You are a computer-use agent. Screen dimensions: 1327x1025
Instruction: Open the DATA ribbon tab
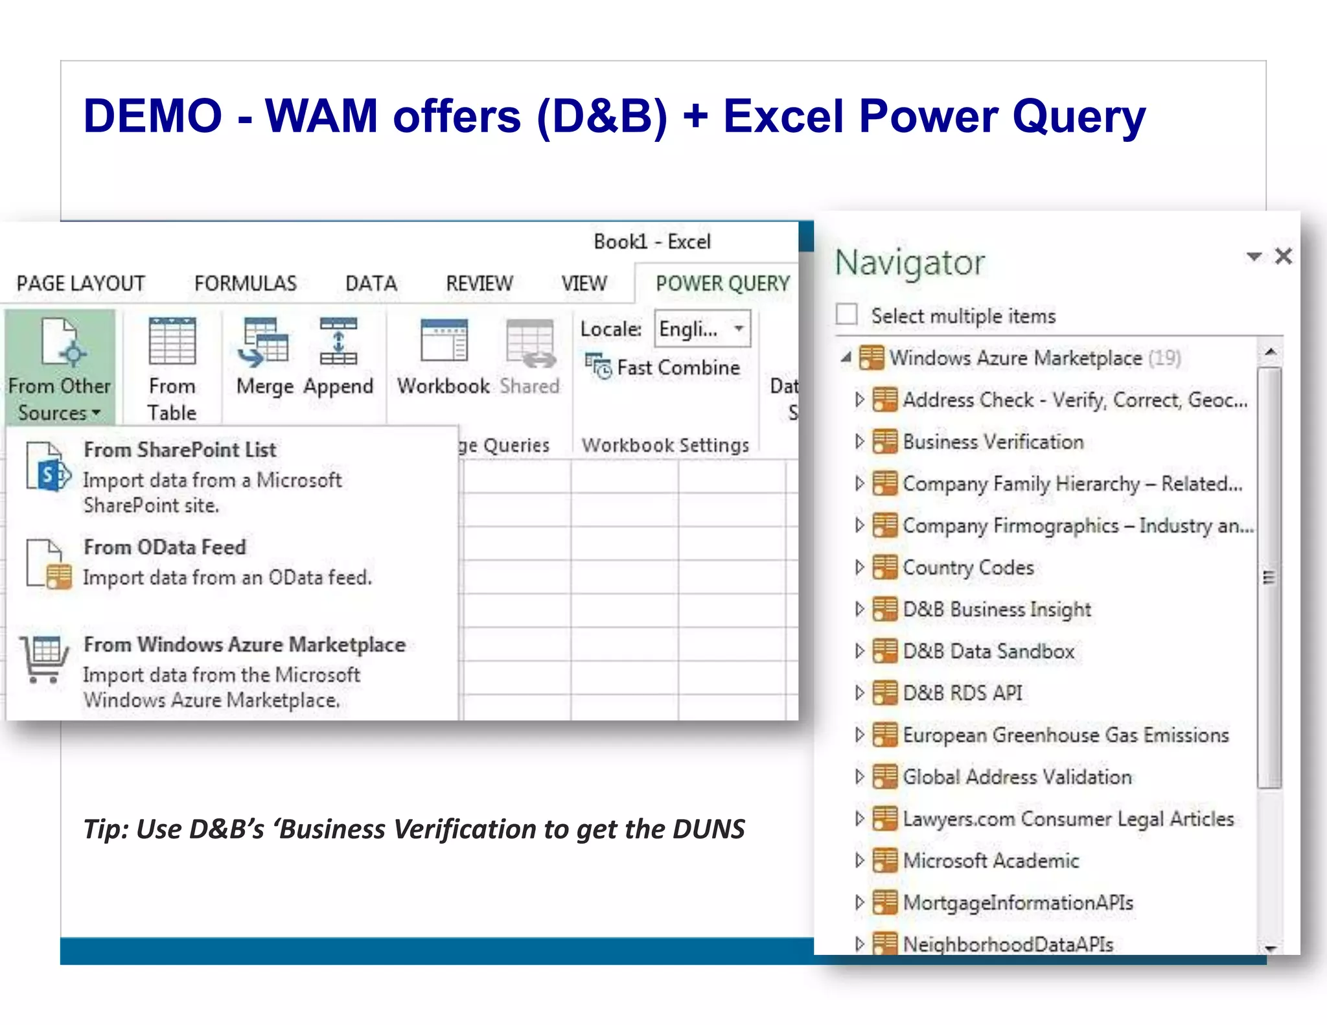(x=371, y=283)
